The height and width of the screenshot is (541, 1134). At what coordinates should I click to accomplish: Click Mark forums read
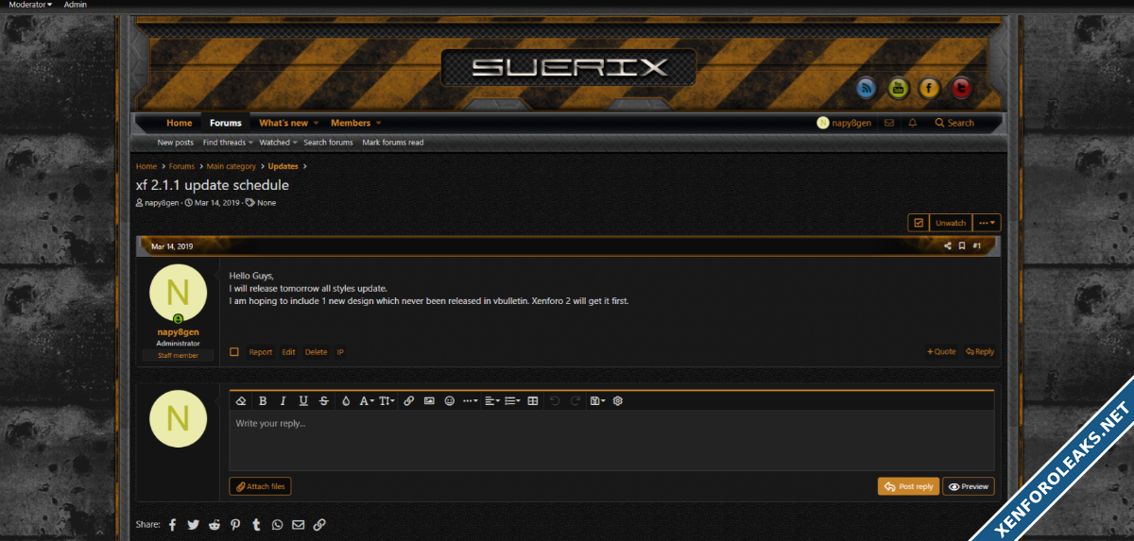coord(393,143)
